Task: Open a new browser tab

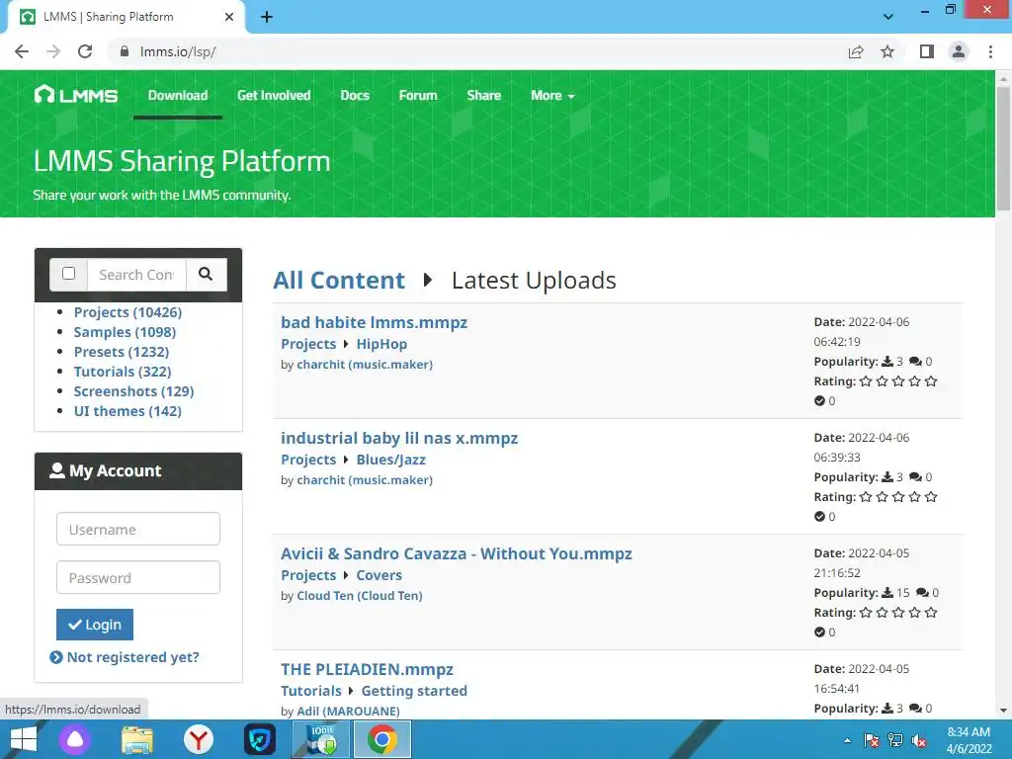Action: 267,17
